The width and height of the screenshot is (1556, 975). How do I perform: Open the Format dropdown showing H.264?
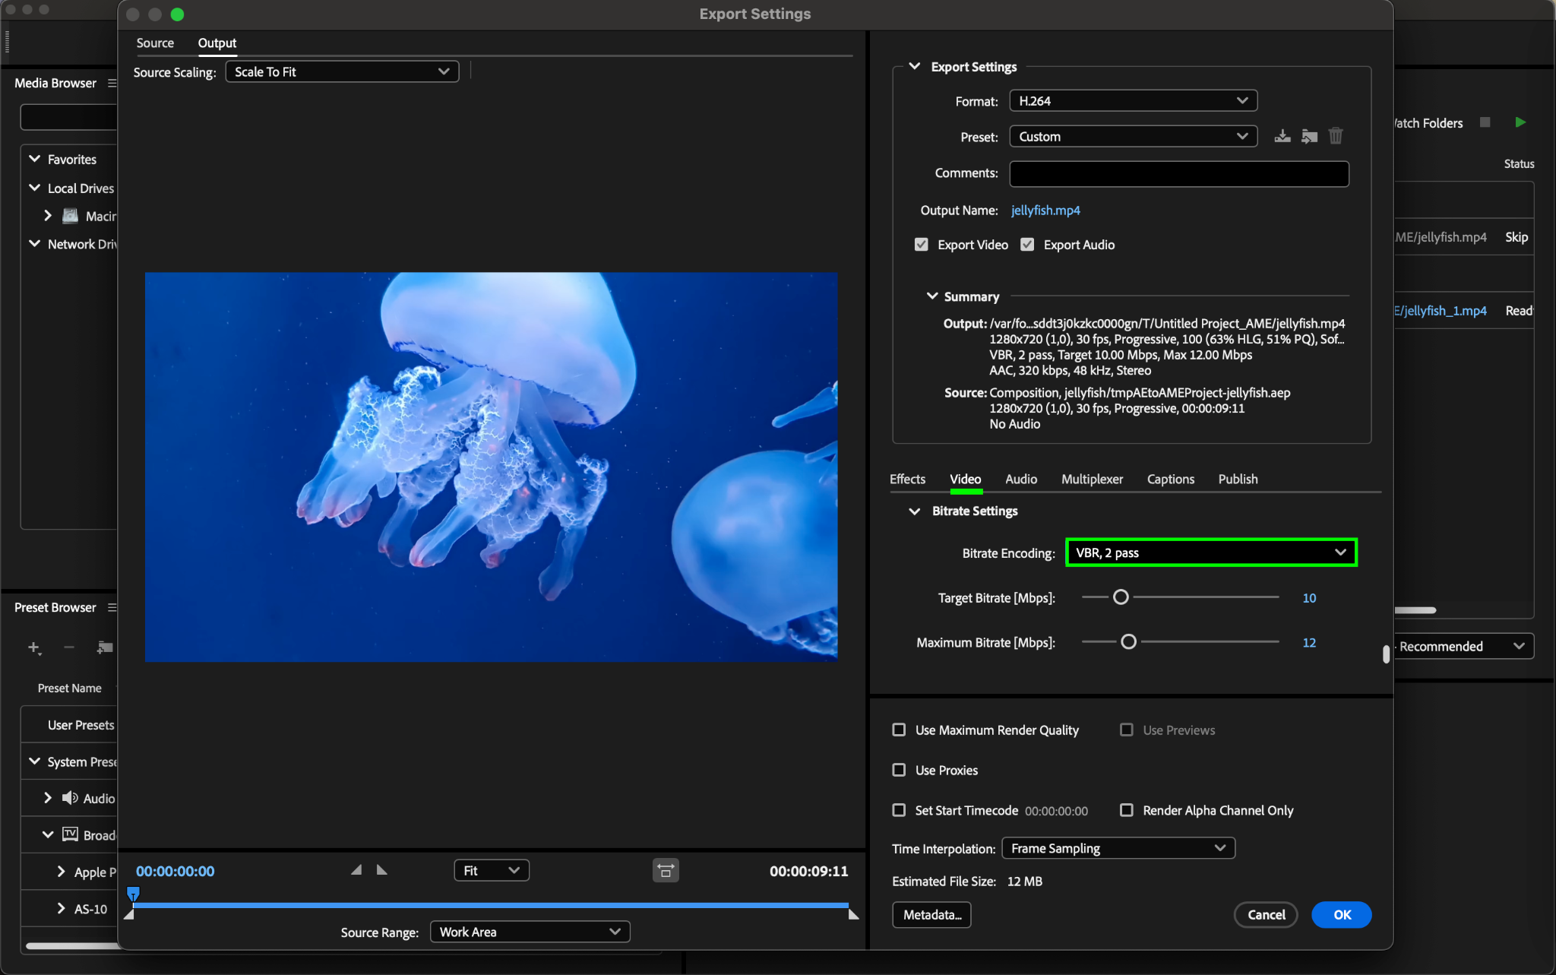click(x=1133, y=101)
